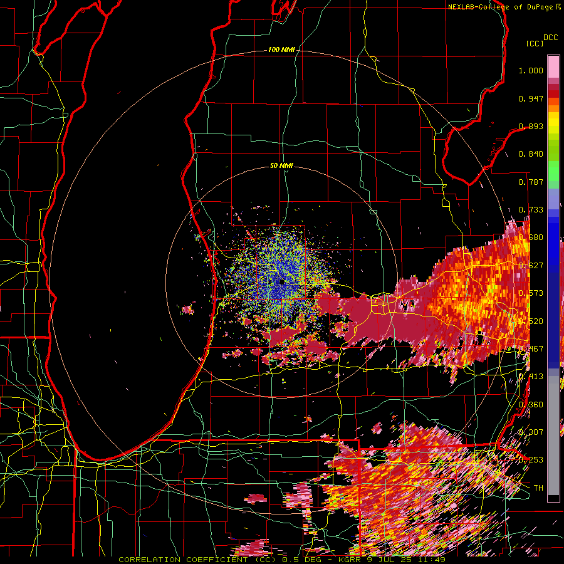Pick the light pink top swatch of color bar
Viewport: 564px width, 564px height.
(x=553, y=66)
